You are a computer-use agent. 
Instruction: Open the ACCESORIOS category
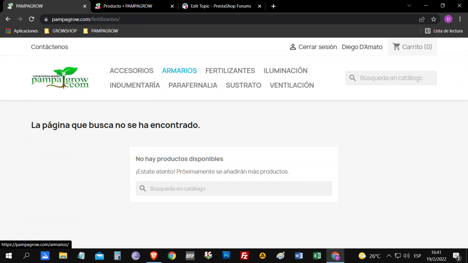(132, 71)
